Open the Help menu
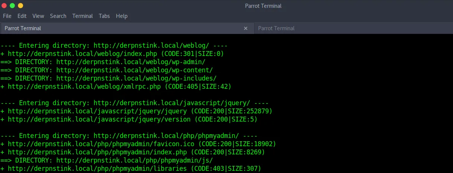The height and width of the screenshot is (173, 453). (122, 16)
